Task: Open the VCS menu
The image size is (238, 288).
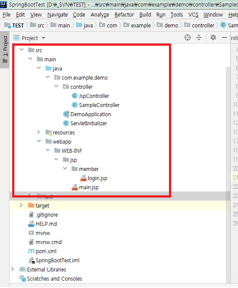Action: 193,15
